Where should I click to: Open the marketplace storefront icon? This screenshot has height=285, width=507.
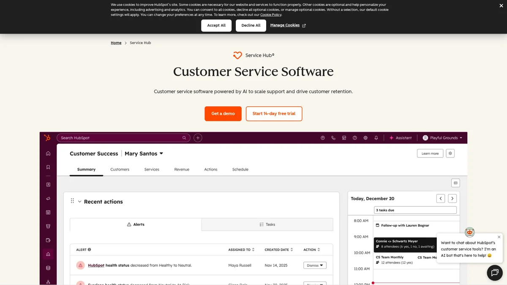point(344,138)
